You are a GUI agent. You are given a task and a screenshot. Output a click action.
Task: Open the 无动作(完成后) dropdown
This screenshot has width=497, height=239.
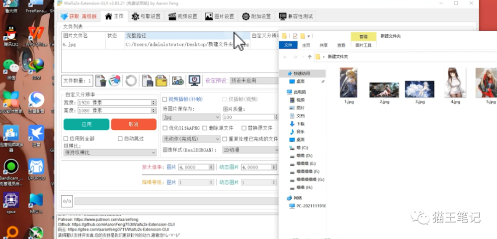tap(191, 139)
